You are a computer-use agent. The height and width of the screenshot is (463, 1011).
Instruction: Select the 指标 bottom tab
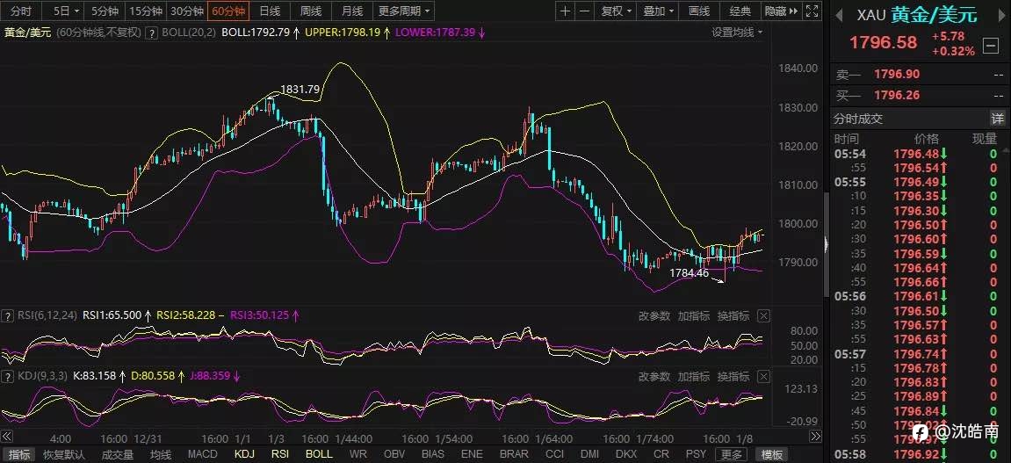click(x=19, y=454)
